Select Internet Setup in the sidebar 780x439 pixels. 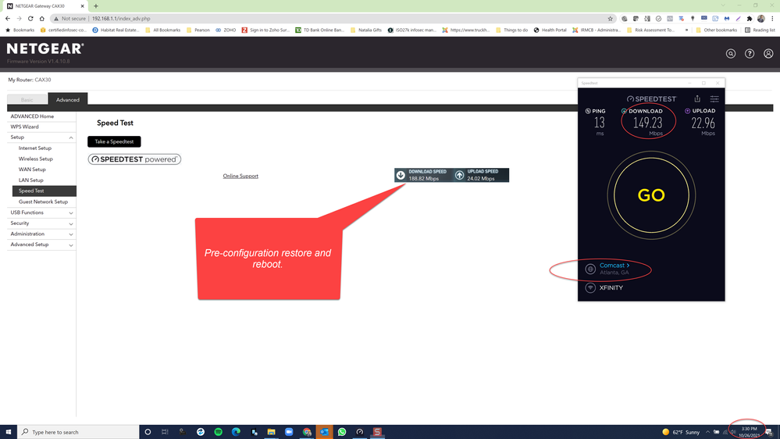tap(35, 148)
